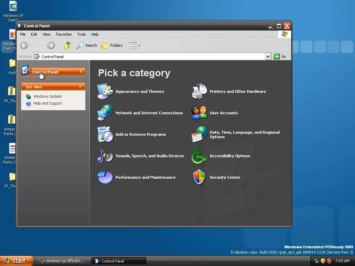
Task: Open the Favorites menu
Action: tap(64, 34)
